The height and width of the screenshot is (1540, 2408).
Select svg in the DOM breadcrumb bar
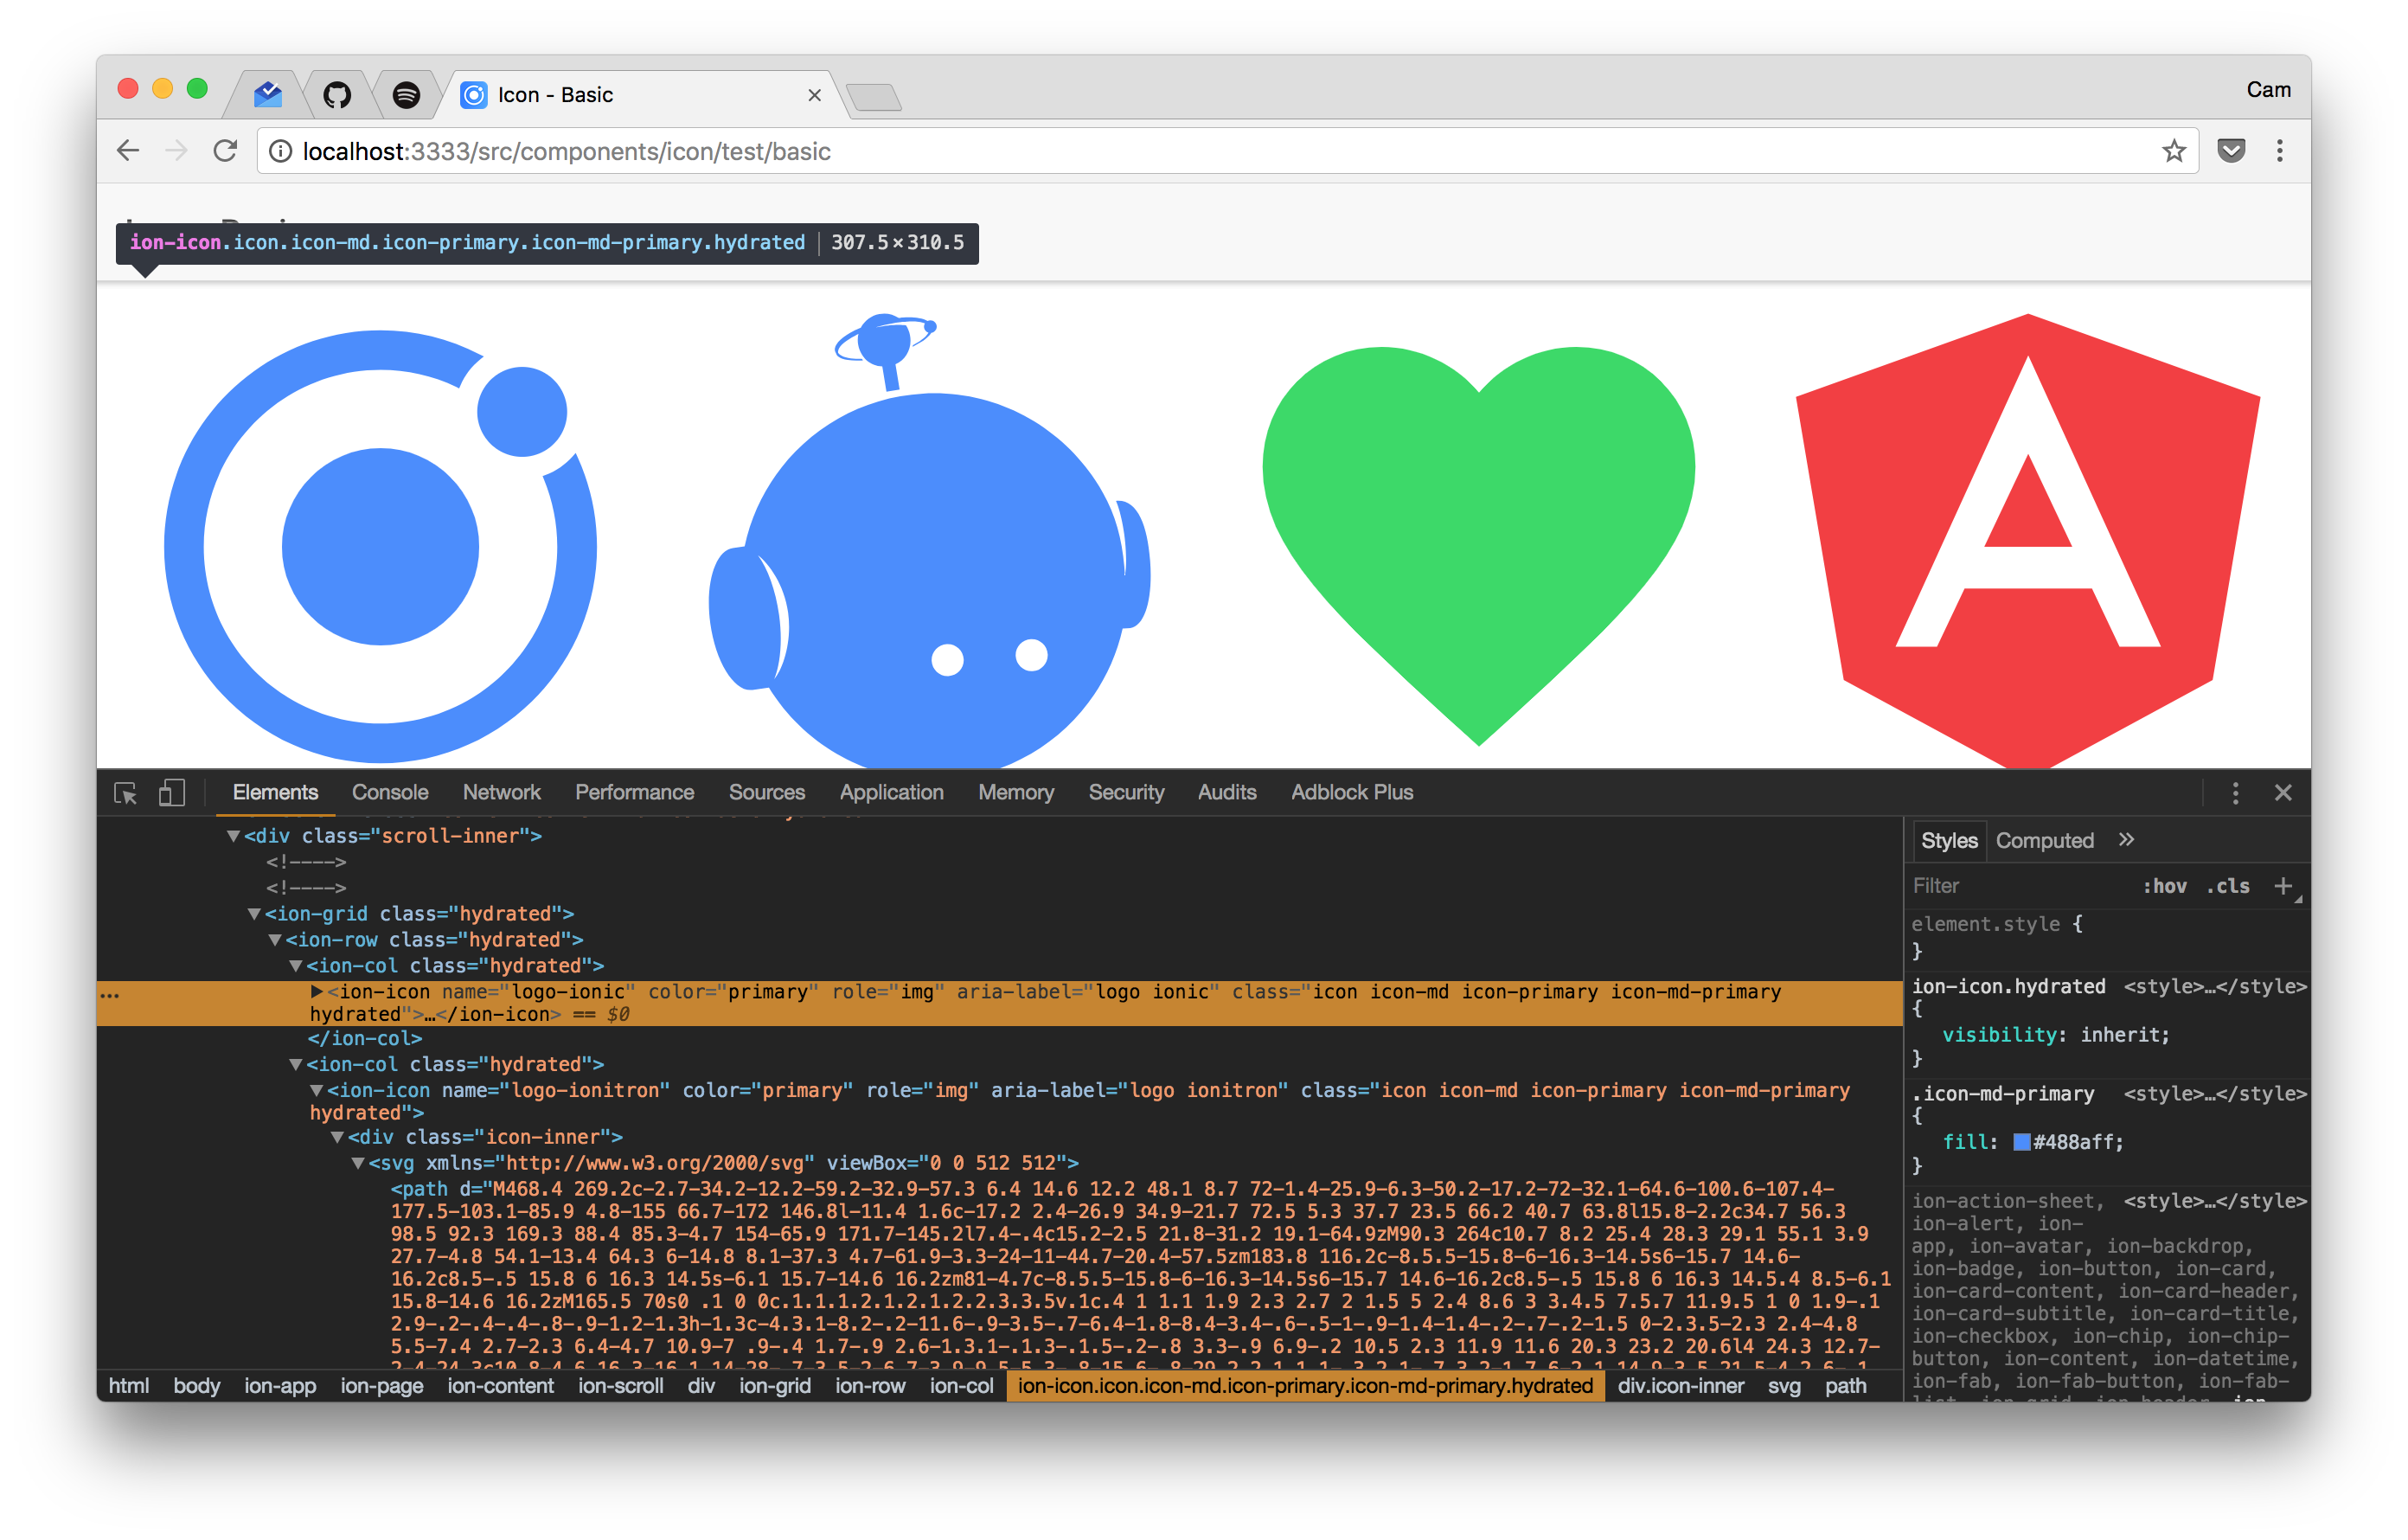[1786, 1386]
